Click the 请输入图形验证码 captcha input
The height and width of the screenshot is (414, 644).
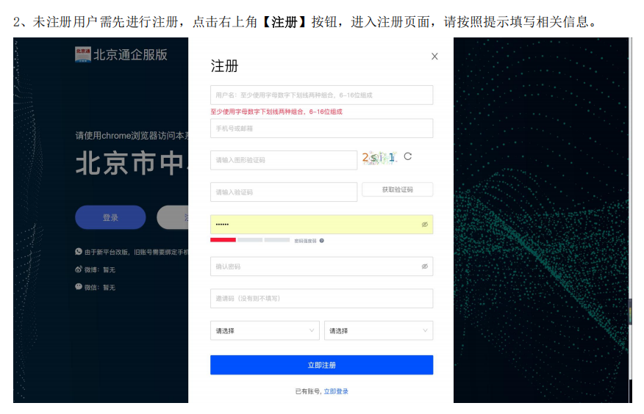point(284,160)
